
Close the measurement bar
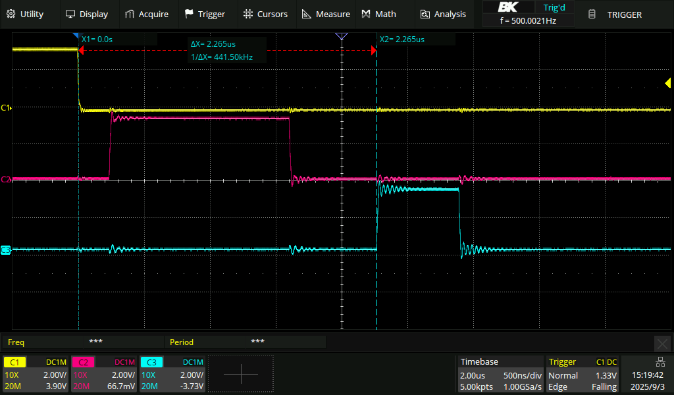[x=662, y=344]
